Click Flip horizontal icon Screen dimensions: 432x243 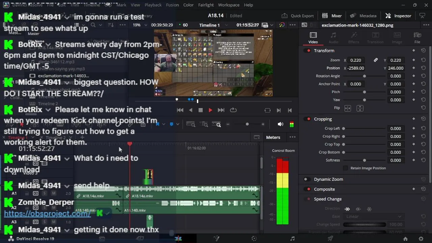[348, 108]
